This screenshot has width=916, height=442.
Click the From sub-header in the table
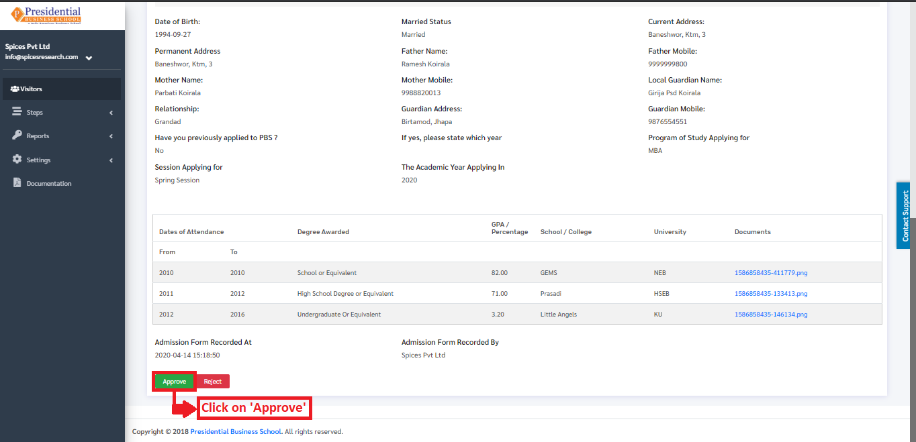click(167, 252)
